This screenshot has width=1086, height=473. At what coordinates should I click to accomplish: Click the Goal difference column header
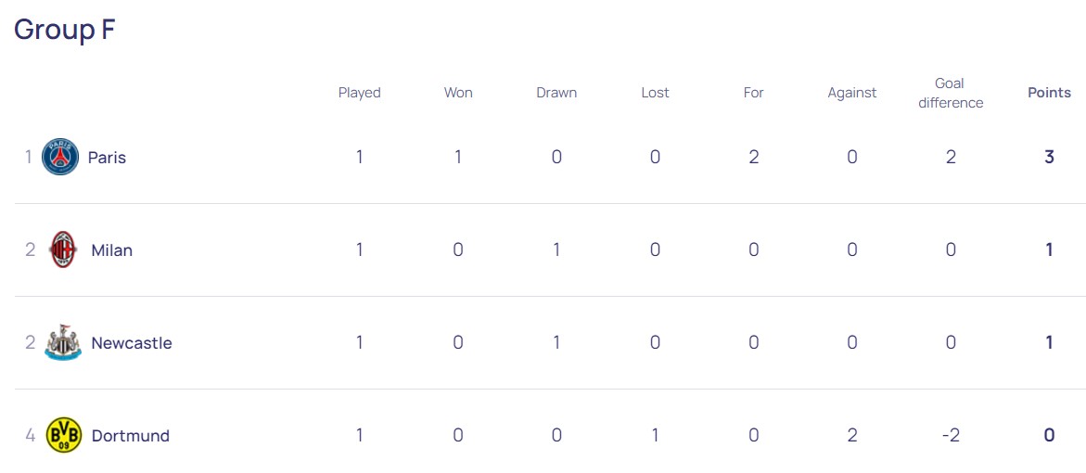951,93
